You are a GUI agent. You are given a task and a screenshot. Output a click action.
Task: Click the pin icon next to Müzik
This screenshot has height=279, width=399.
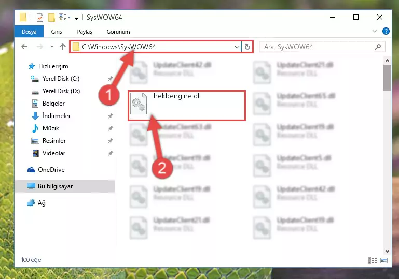coord(110,128)
